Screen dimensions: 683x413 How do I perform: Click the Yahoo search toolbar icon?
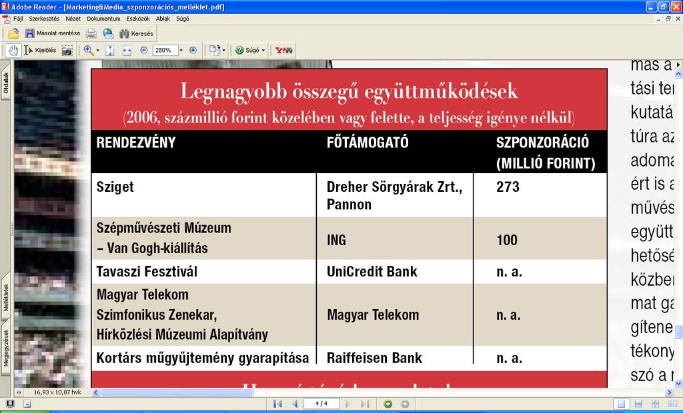283,51
